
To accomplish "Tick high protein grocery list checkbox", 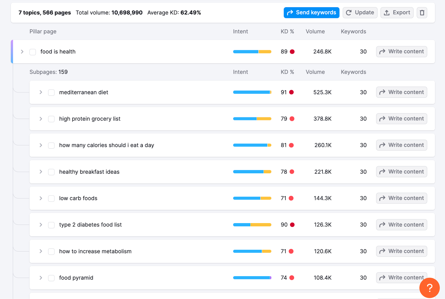I will [51, 119].
